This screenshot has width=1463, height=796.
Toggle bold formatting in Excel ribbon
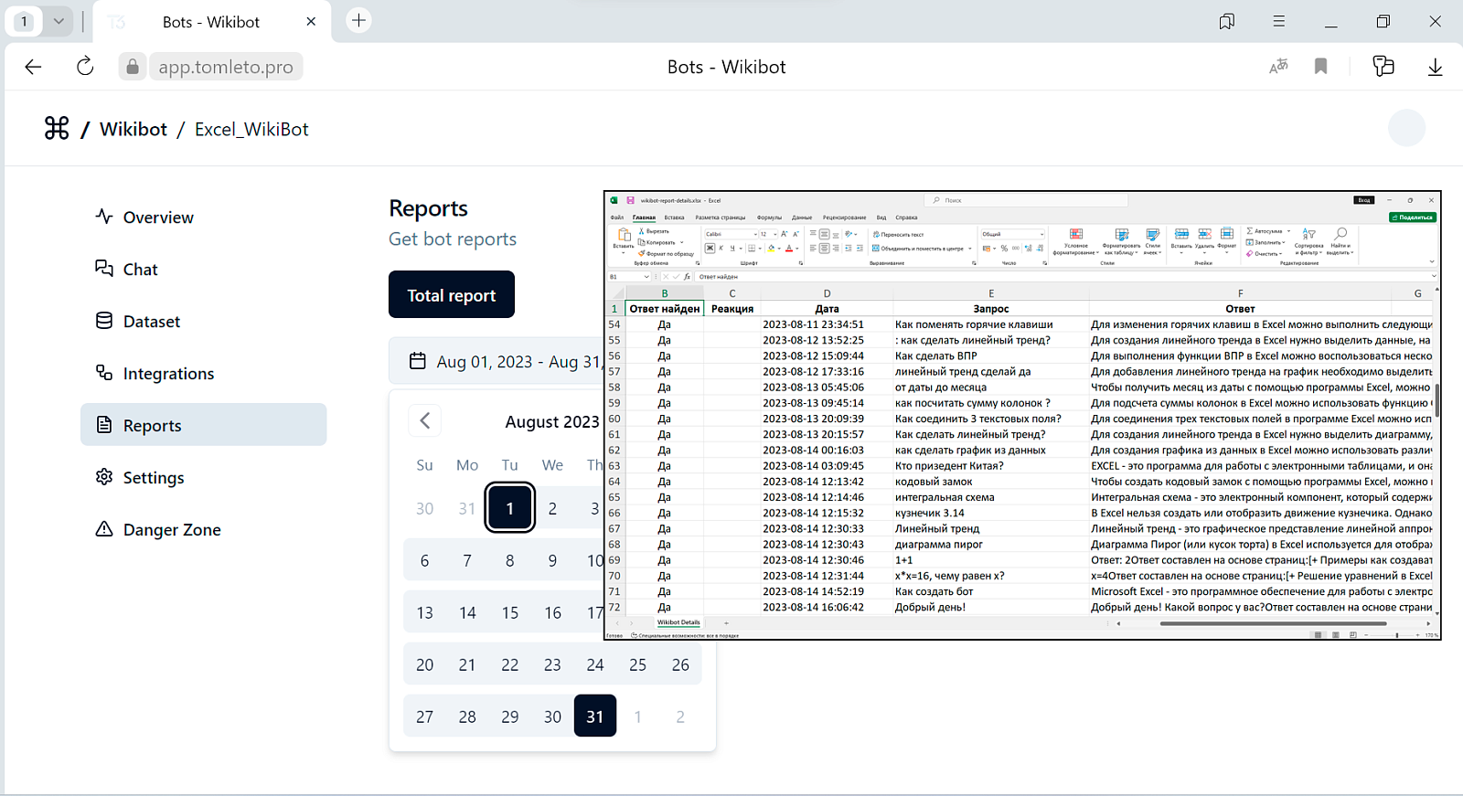click(x=710, y=248)
